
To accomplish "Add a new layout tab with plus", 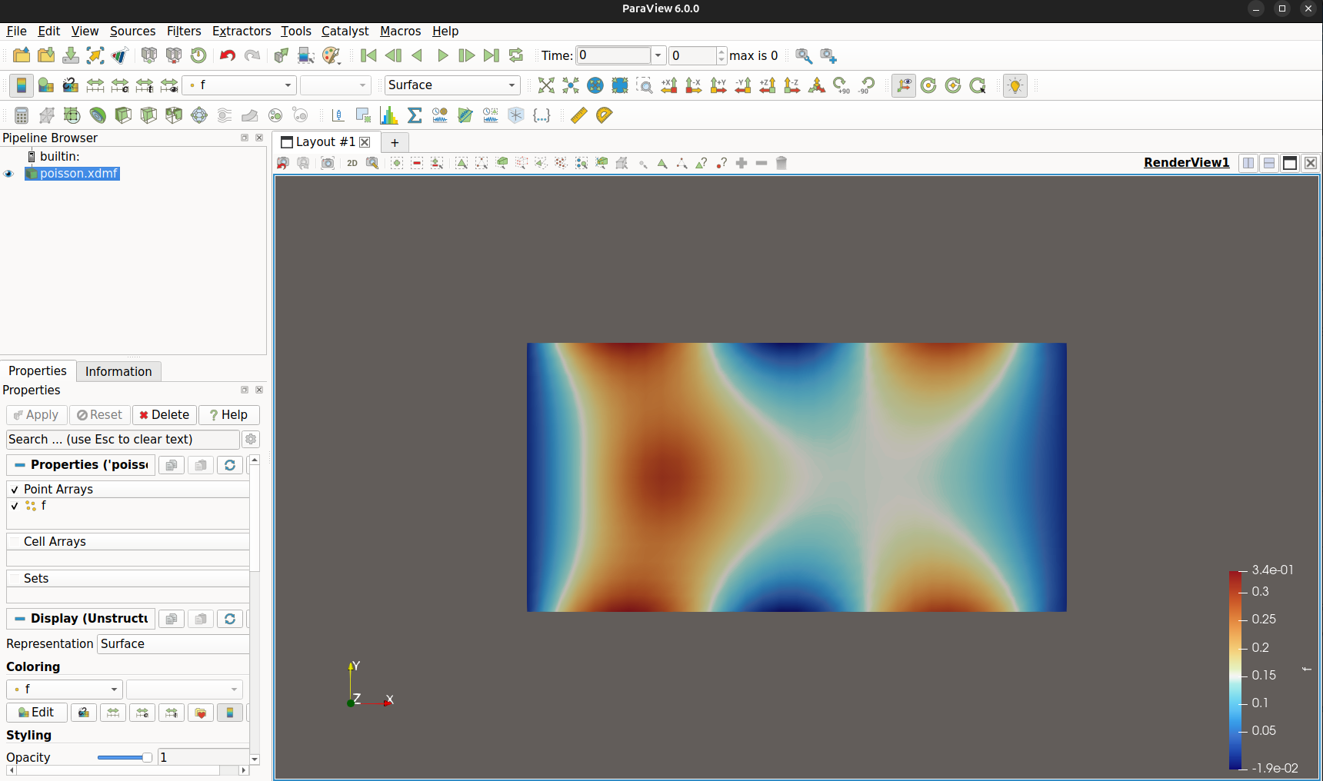I will [395, 142].
